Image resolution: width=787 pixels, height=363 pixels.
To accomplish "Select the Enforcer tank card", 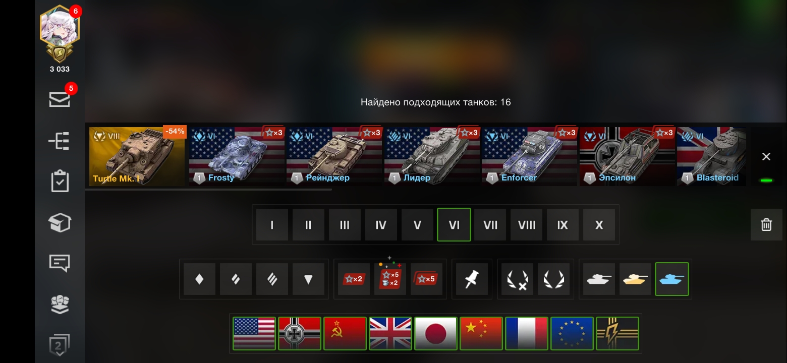I will (x=529, y=156).
